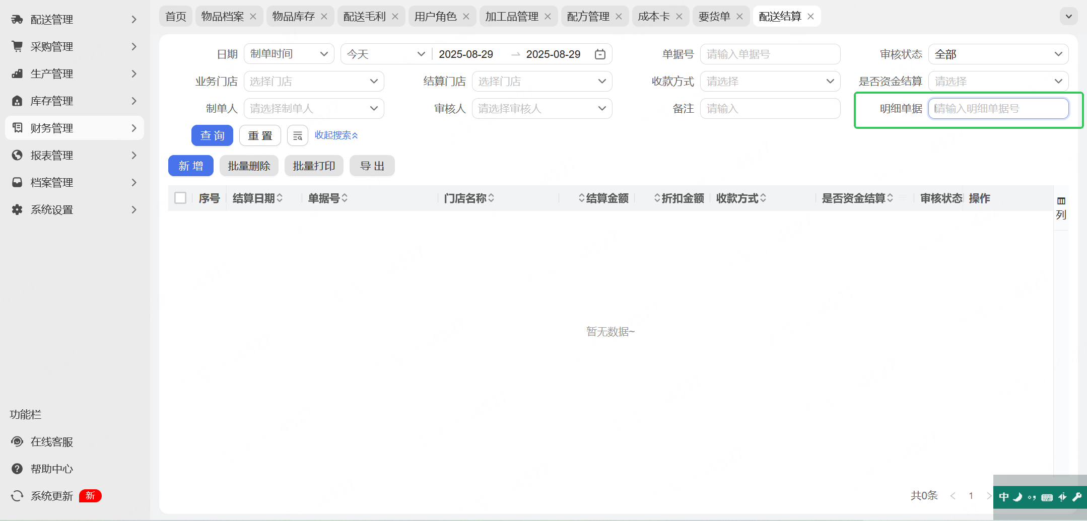Screen dimensions: 1087x521
Task: Open the 今天 quick range dropdown
Action: [386, 54]
